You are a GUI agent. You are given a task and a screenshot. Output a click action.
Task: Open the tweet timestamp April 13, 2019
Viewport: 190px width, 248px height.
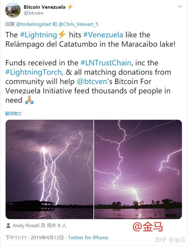(35, 238)
